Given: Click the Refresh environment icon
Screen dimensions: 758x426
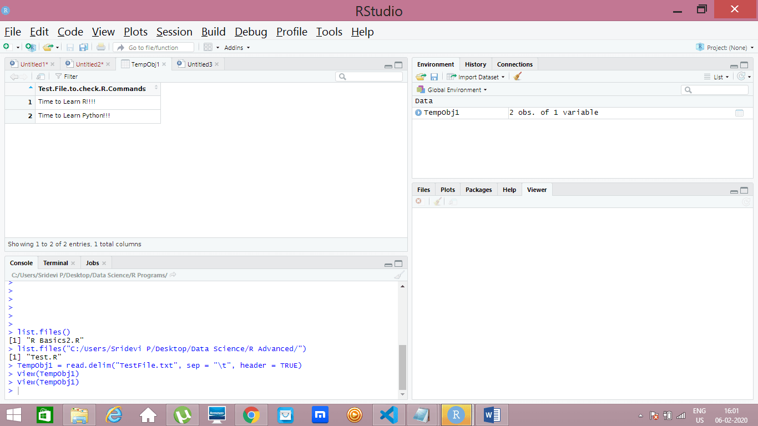Looking at the screenshot, I should [x=741, y=77].
